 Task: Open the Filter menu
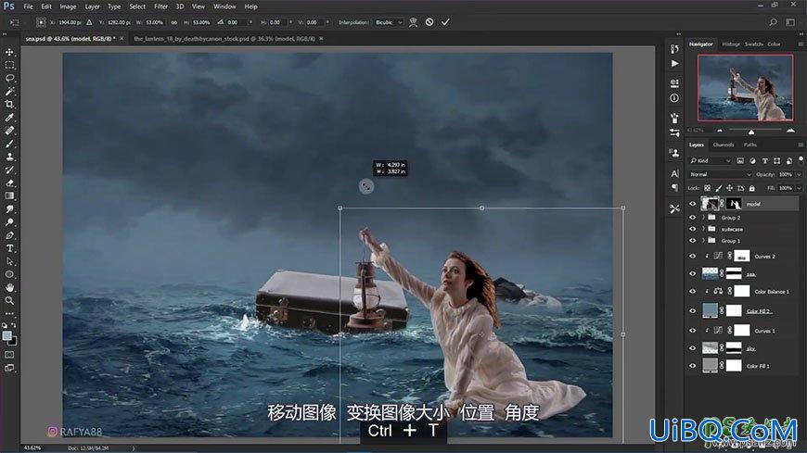160,6
